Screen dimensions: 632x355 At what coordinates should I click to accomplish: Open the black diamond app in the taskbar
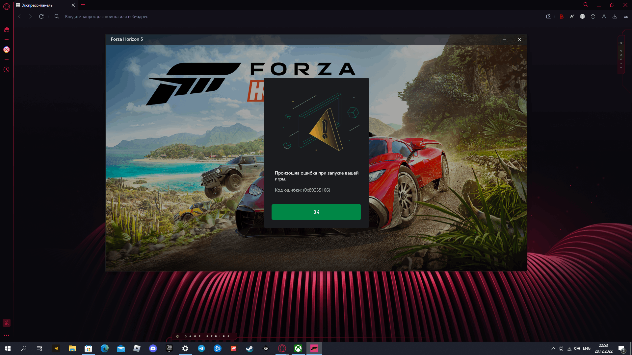pyautogui.click(x=266, y=348)
